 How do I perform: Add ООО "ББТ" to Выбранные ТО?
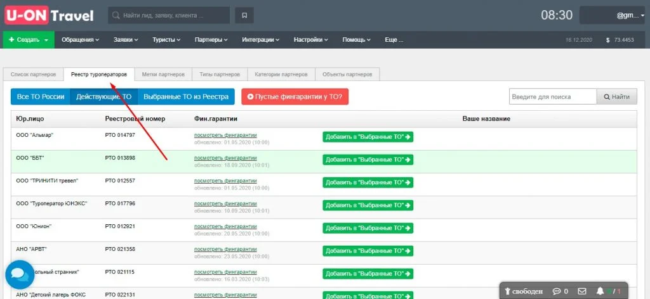368,160
